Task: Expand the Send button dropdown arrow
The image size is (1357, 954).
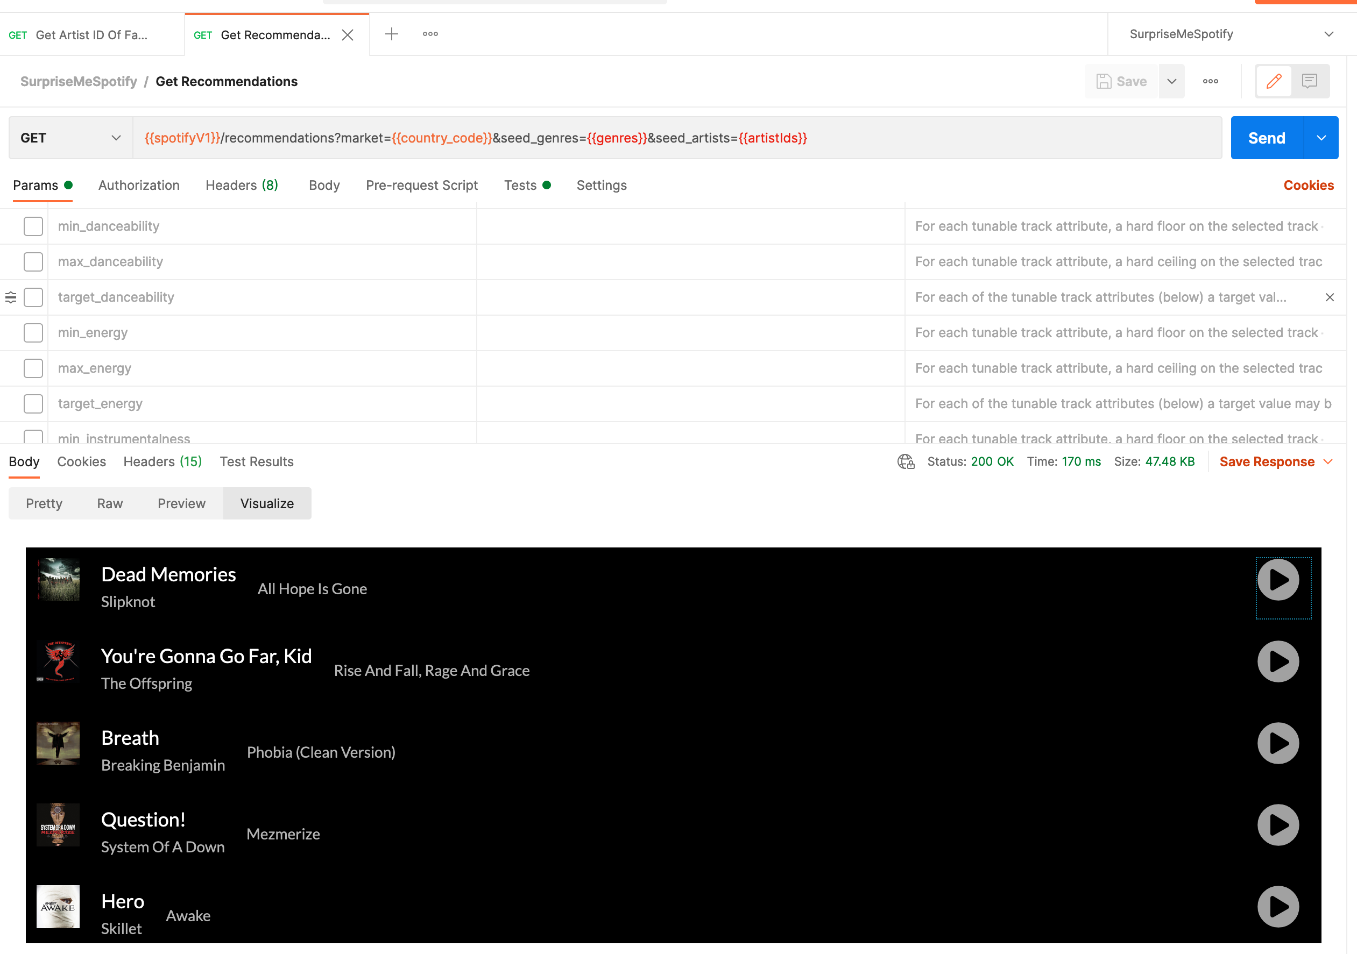Action: pos(1321,138)
